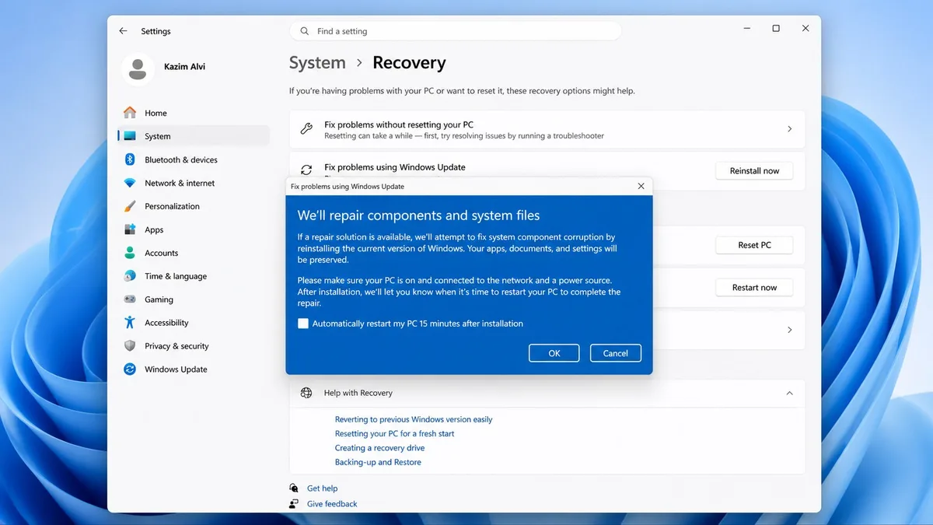Click the Gaming controller icon
Screen dimensions: 933x525
click(x=130, y=299)
